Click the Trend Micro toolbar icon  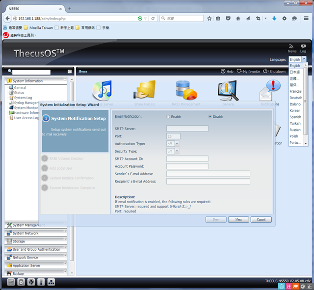point(6,35)
